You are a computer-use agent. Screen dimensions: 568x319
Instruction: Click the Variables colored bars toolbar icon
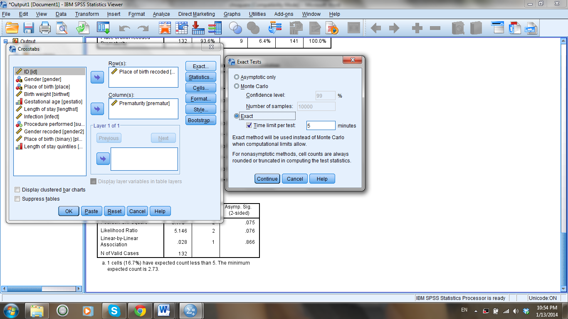215,28
